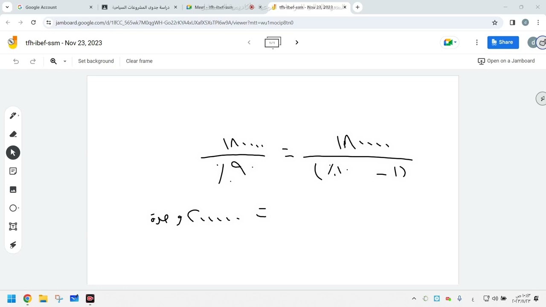Open a new browser tab

click(x=357, y=7)
